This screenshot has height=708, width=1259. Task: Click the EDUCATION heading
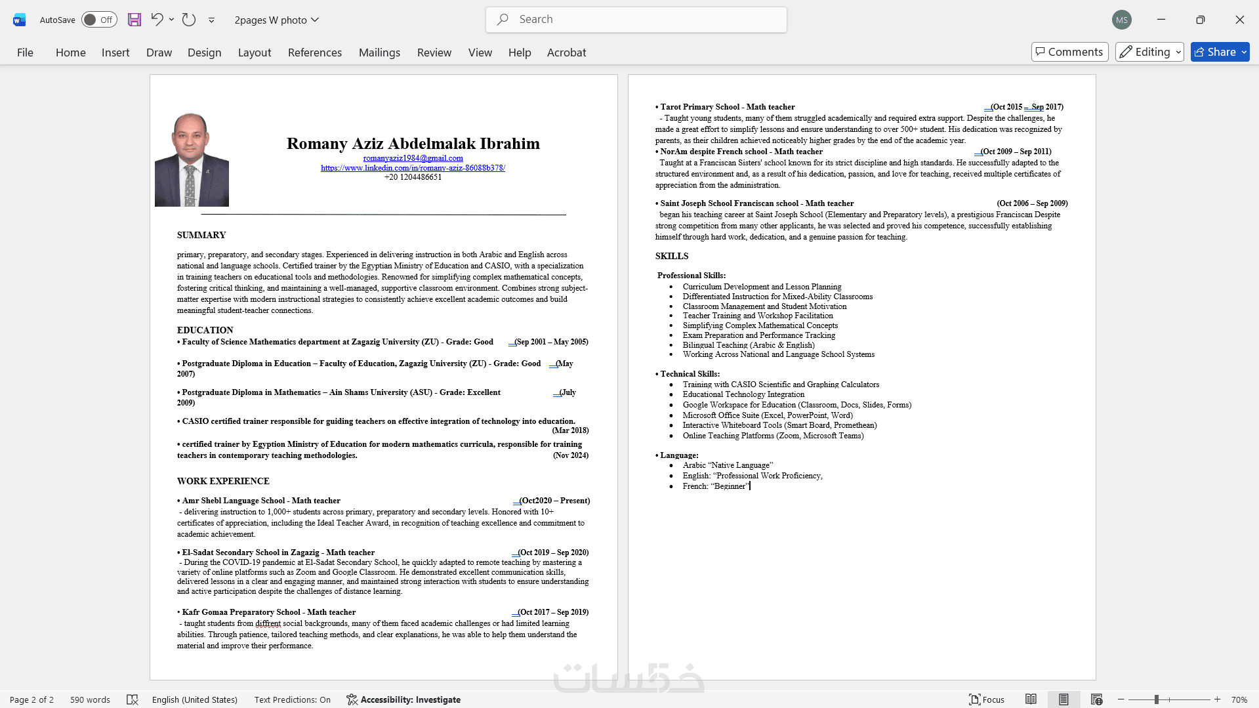click(205, 330)
